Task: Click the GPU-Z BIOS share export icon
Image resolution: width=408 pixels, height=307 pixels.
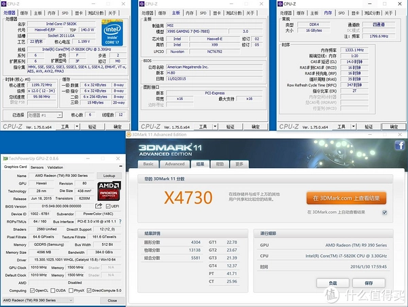Action: 99,206
